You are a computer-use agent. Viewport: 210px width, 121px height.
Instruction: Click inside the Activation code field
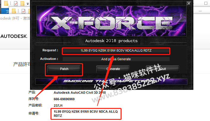point(116,59)
